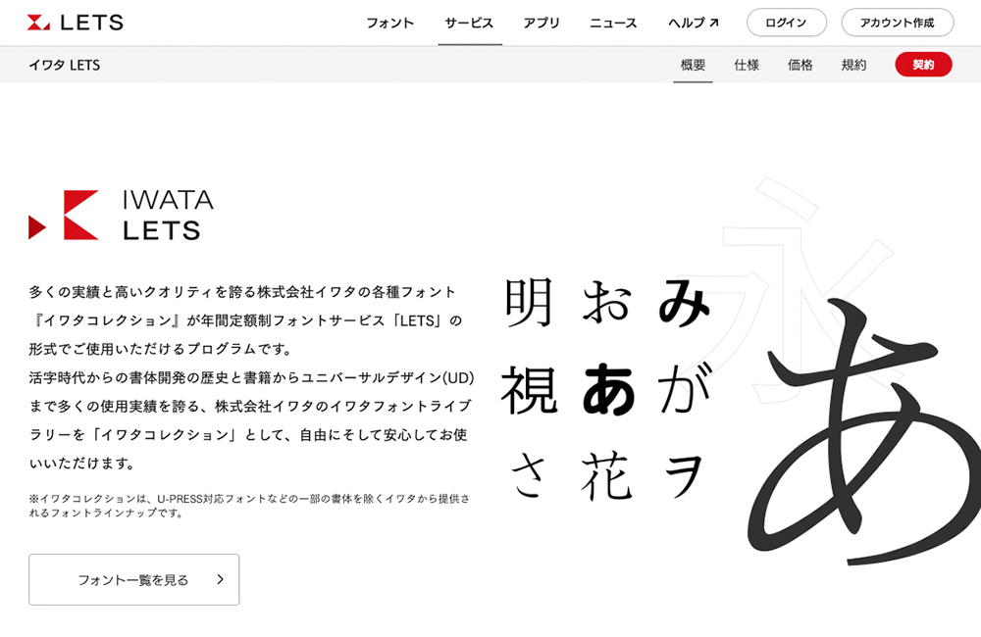Screen dimensions: 981x637
Task: Open フォント一覧を見る
Action: click(133, 579)
